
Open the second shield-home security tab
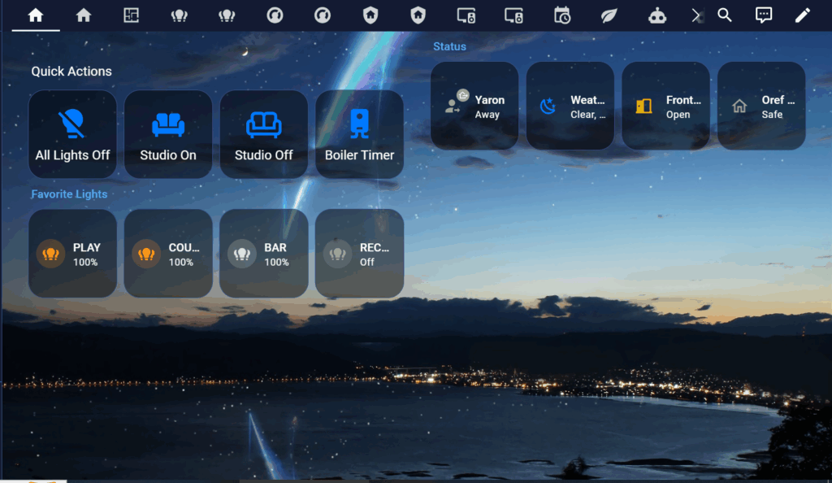(x=418, y=15)
